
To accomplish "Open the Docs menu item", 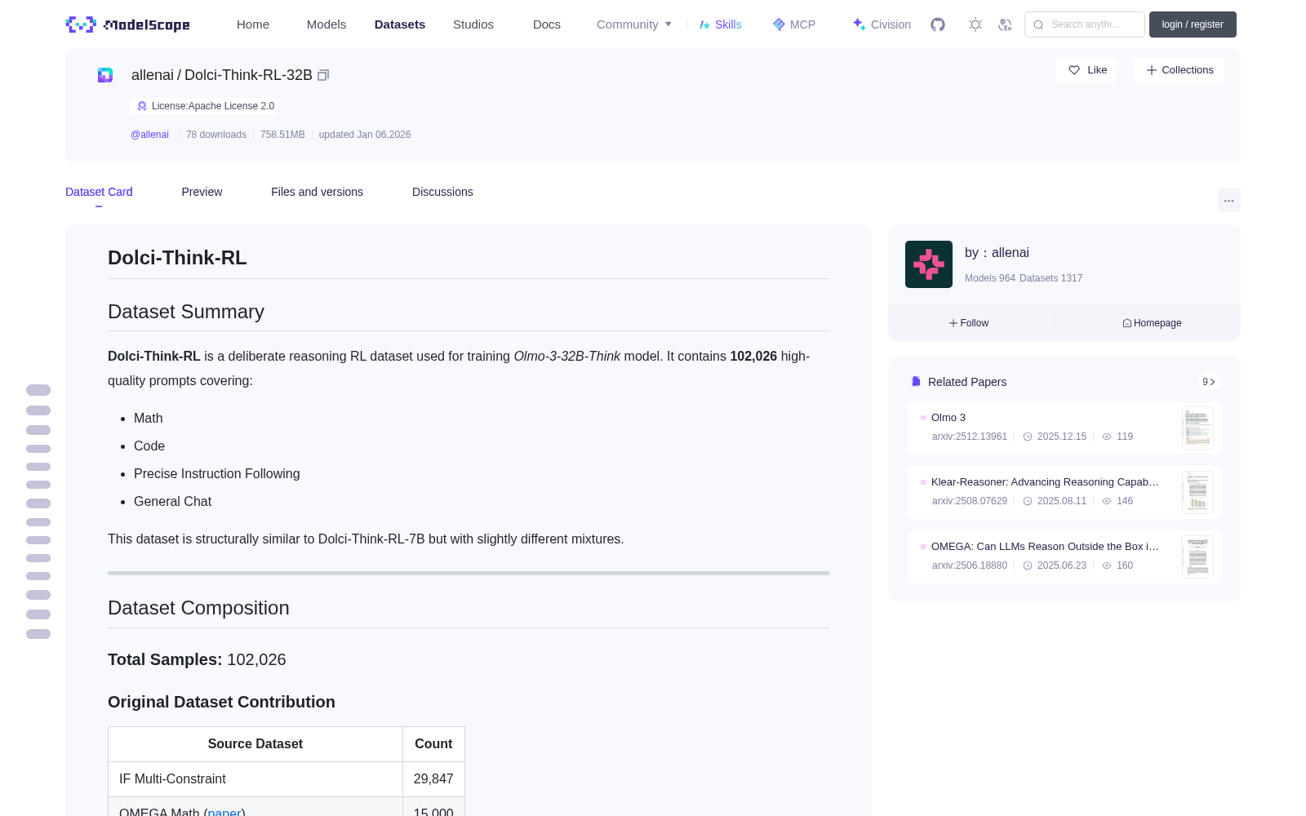I will pyautogui.click(x=547, y=24).
